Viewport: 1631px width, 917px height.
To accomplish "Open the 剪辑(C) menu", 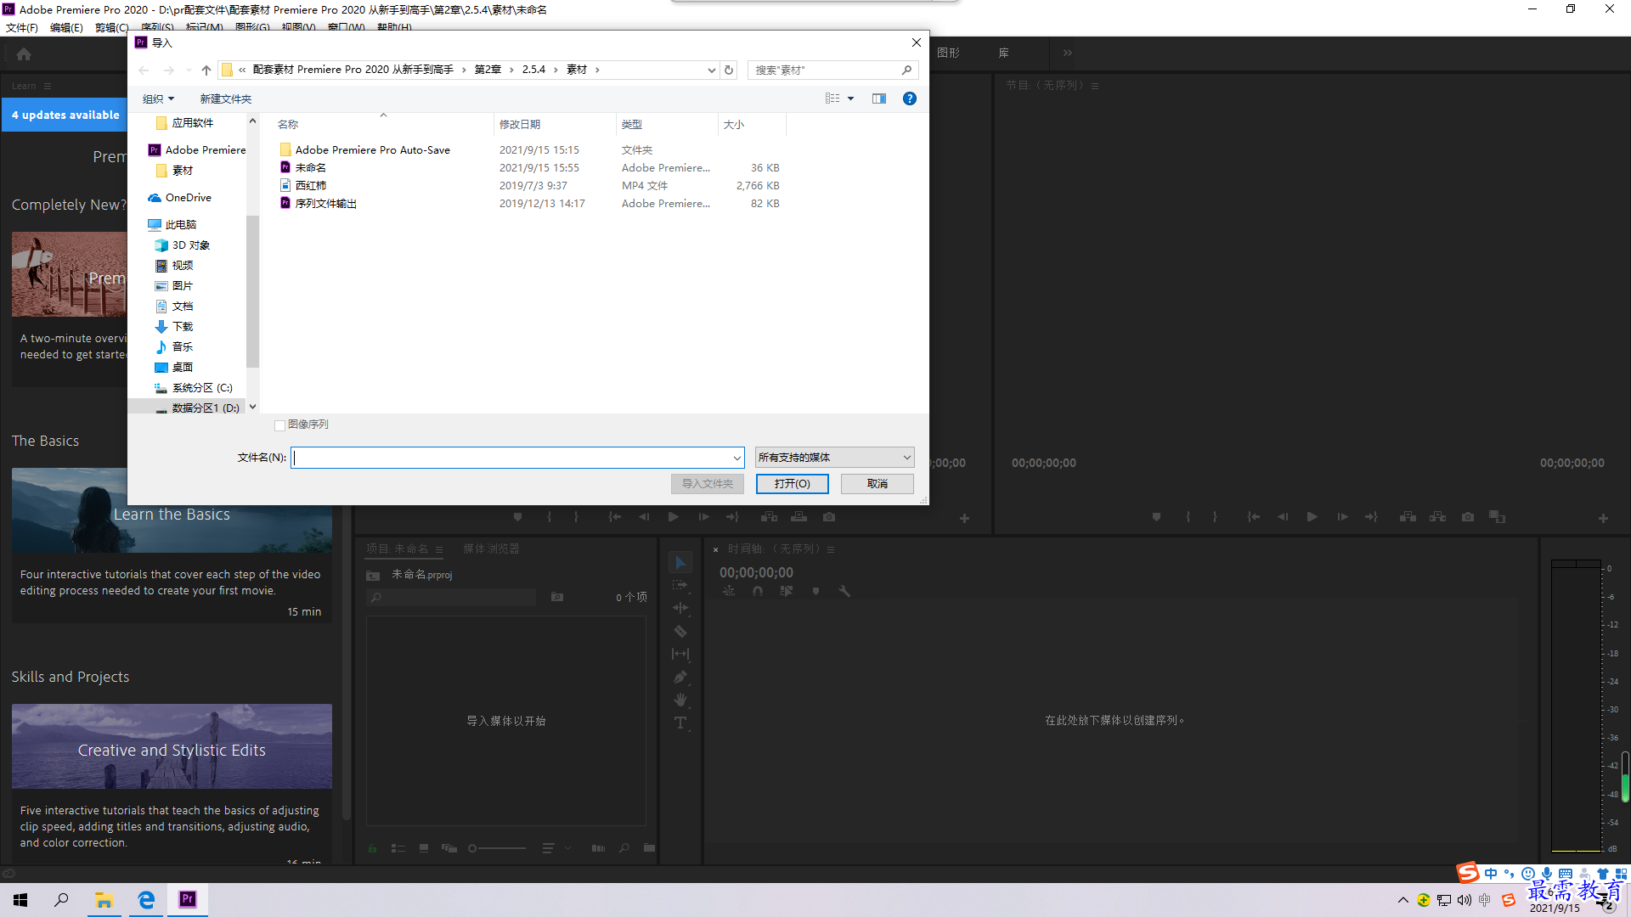I will tap(111, 27).
